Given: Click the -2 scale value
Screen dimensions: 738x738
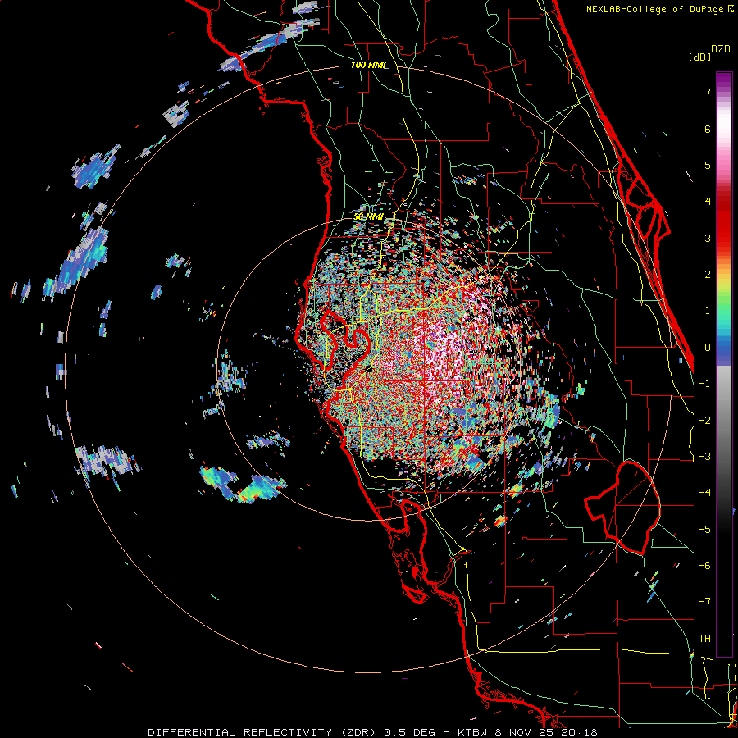Looking at the screenshot, I should click(704, 421).
